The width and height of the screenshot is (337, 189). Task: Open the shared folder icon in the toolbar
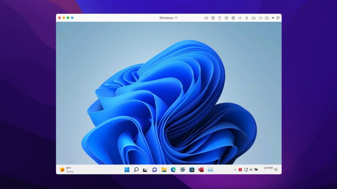[267, 18]
